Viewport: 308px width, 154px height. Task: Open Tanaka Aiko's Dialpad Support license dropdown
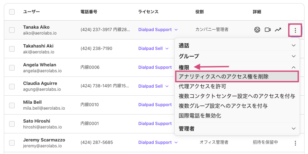pos(158,30)
